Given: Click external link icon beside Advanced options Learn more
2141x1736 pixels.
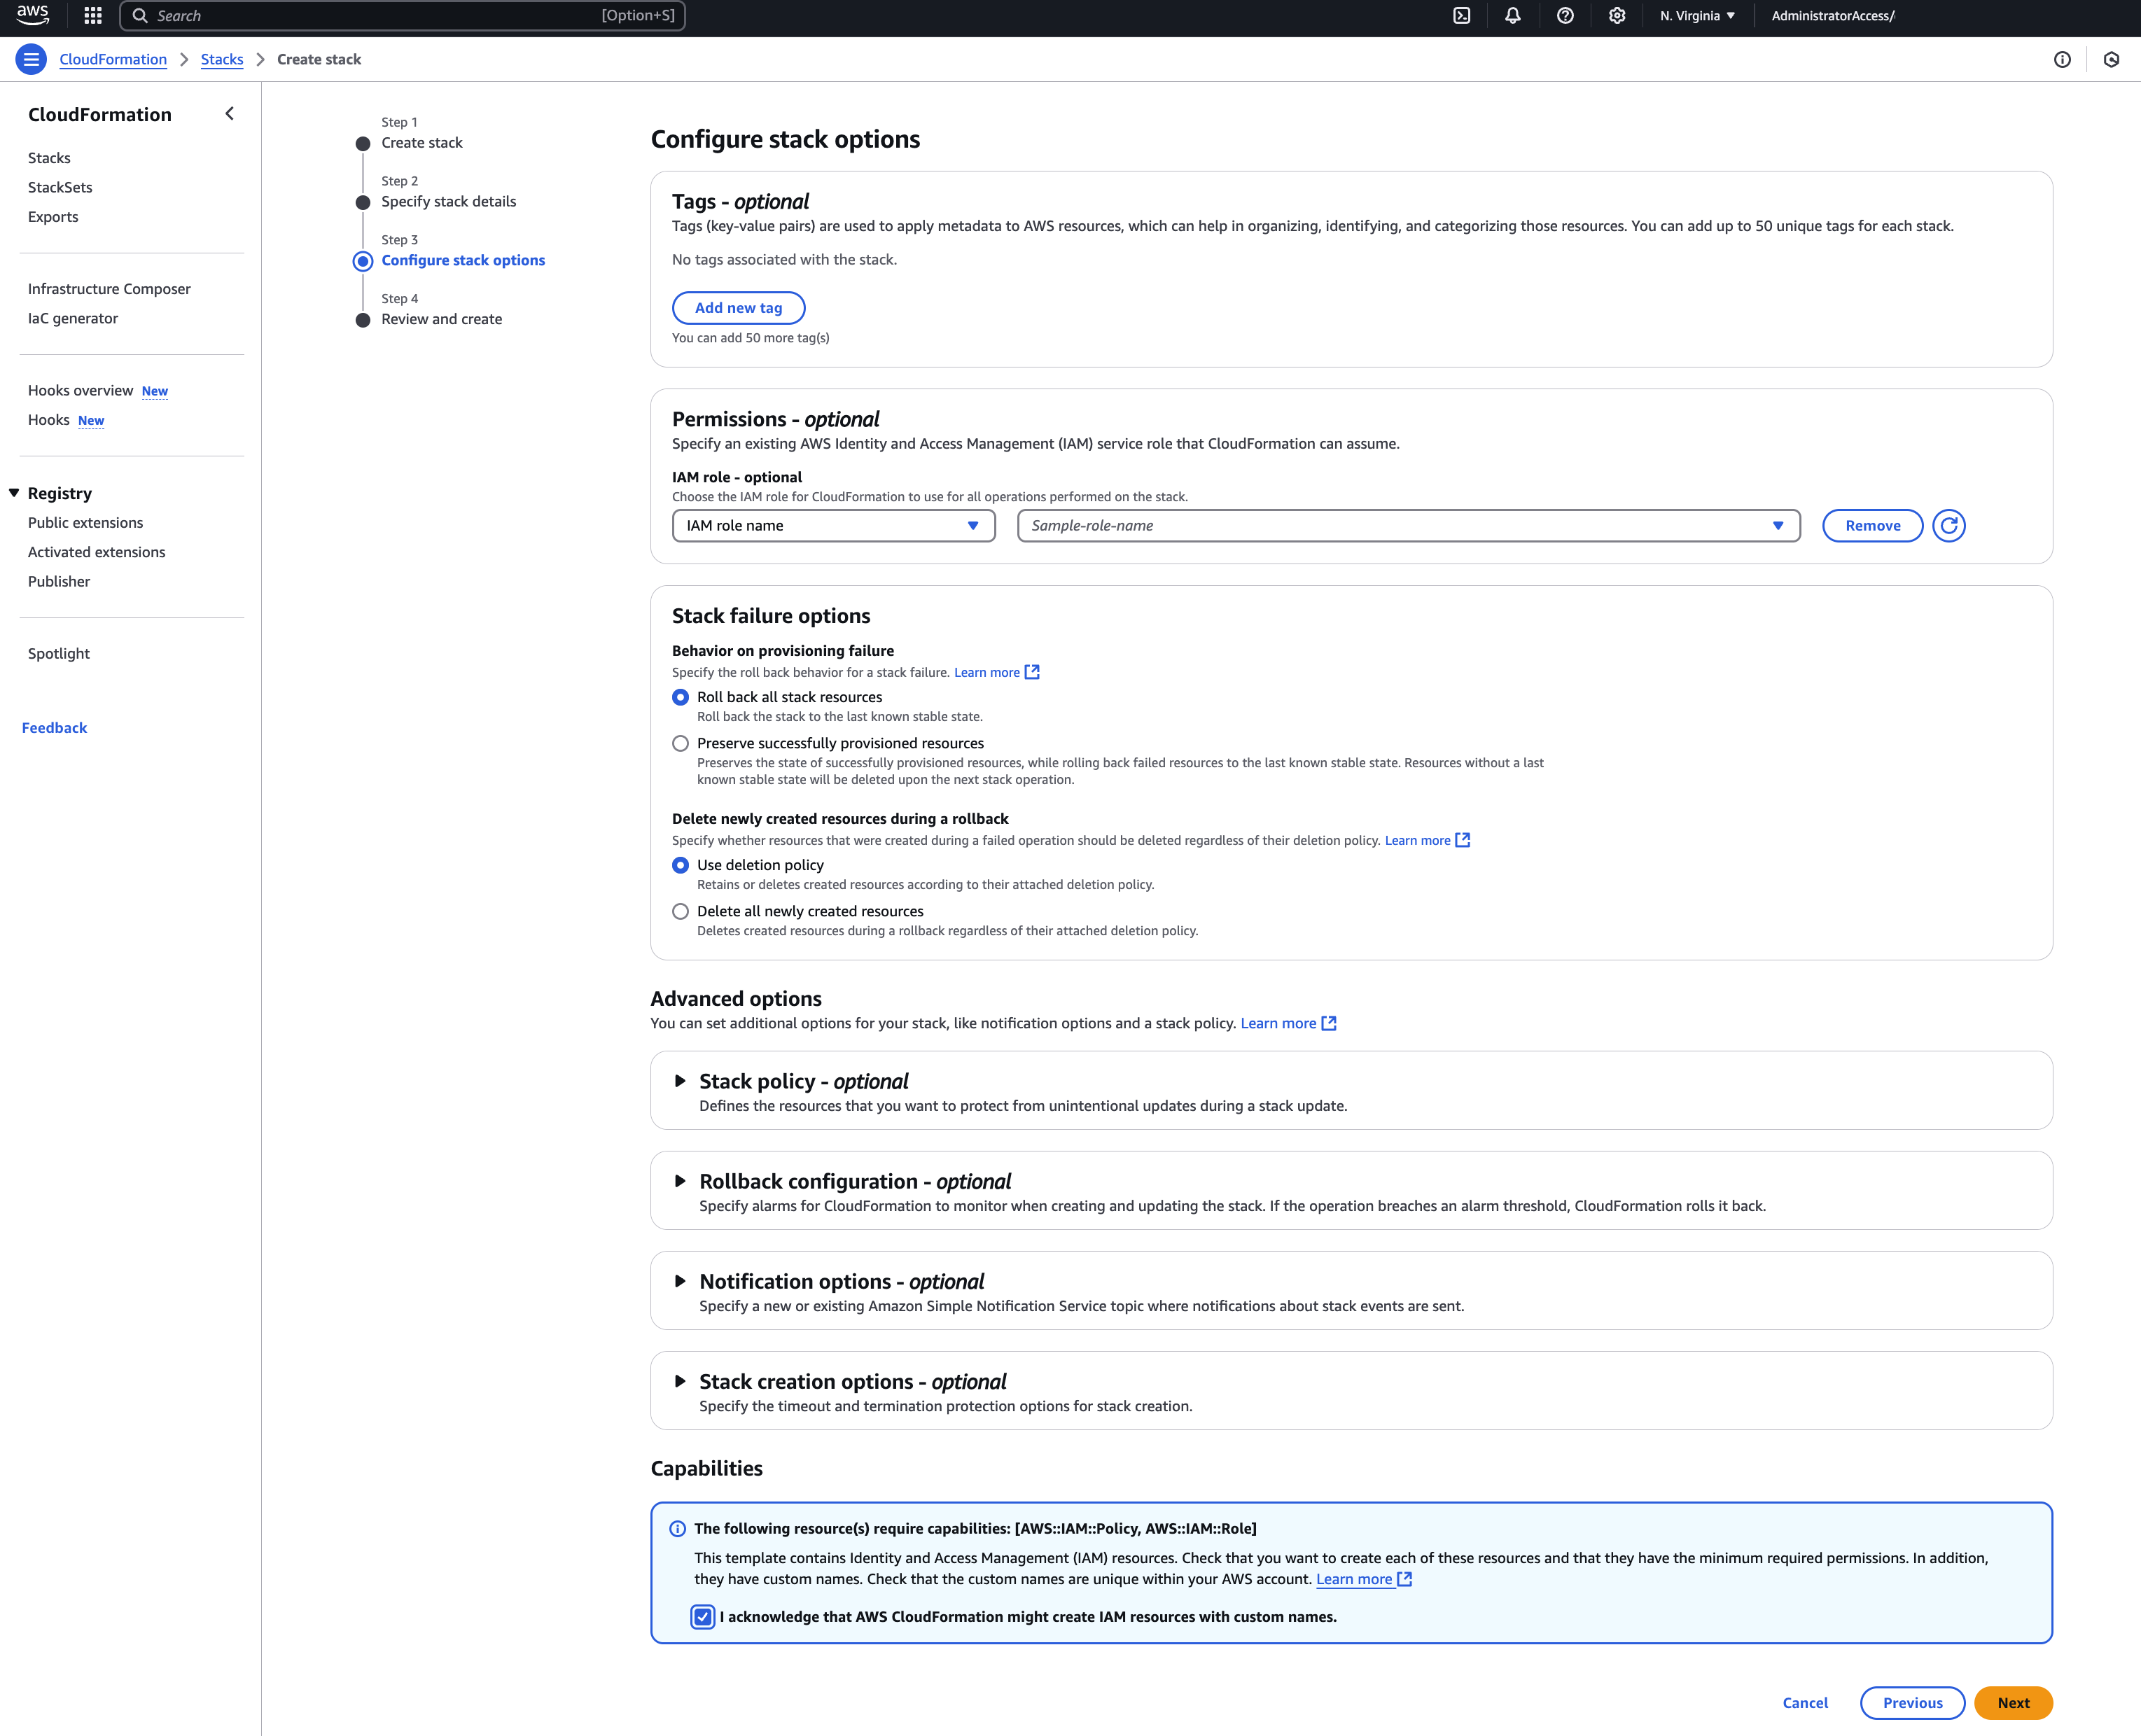Looking at the screenshot, I should click(x=1329, y=1023).
